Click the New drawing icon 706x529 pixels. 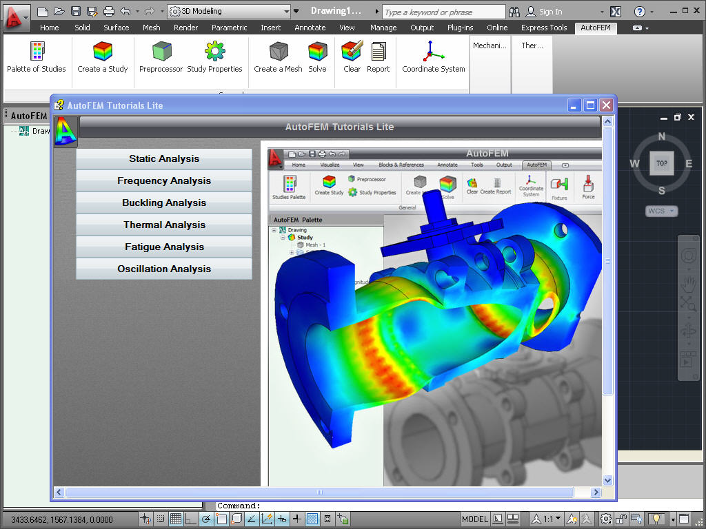click(x=42, y=12)
